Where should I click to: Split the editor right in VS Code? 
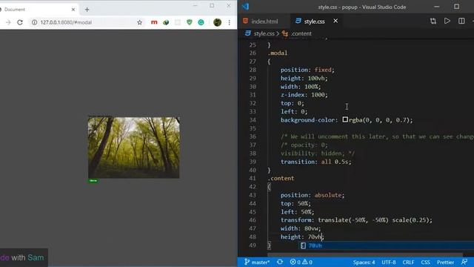pyautogui.click(x=461, y=21)
